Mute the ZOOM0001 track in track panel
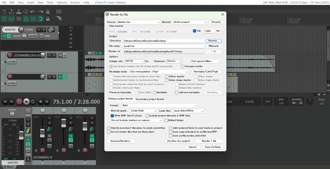 (x=49, y=55)
